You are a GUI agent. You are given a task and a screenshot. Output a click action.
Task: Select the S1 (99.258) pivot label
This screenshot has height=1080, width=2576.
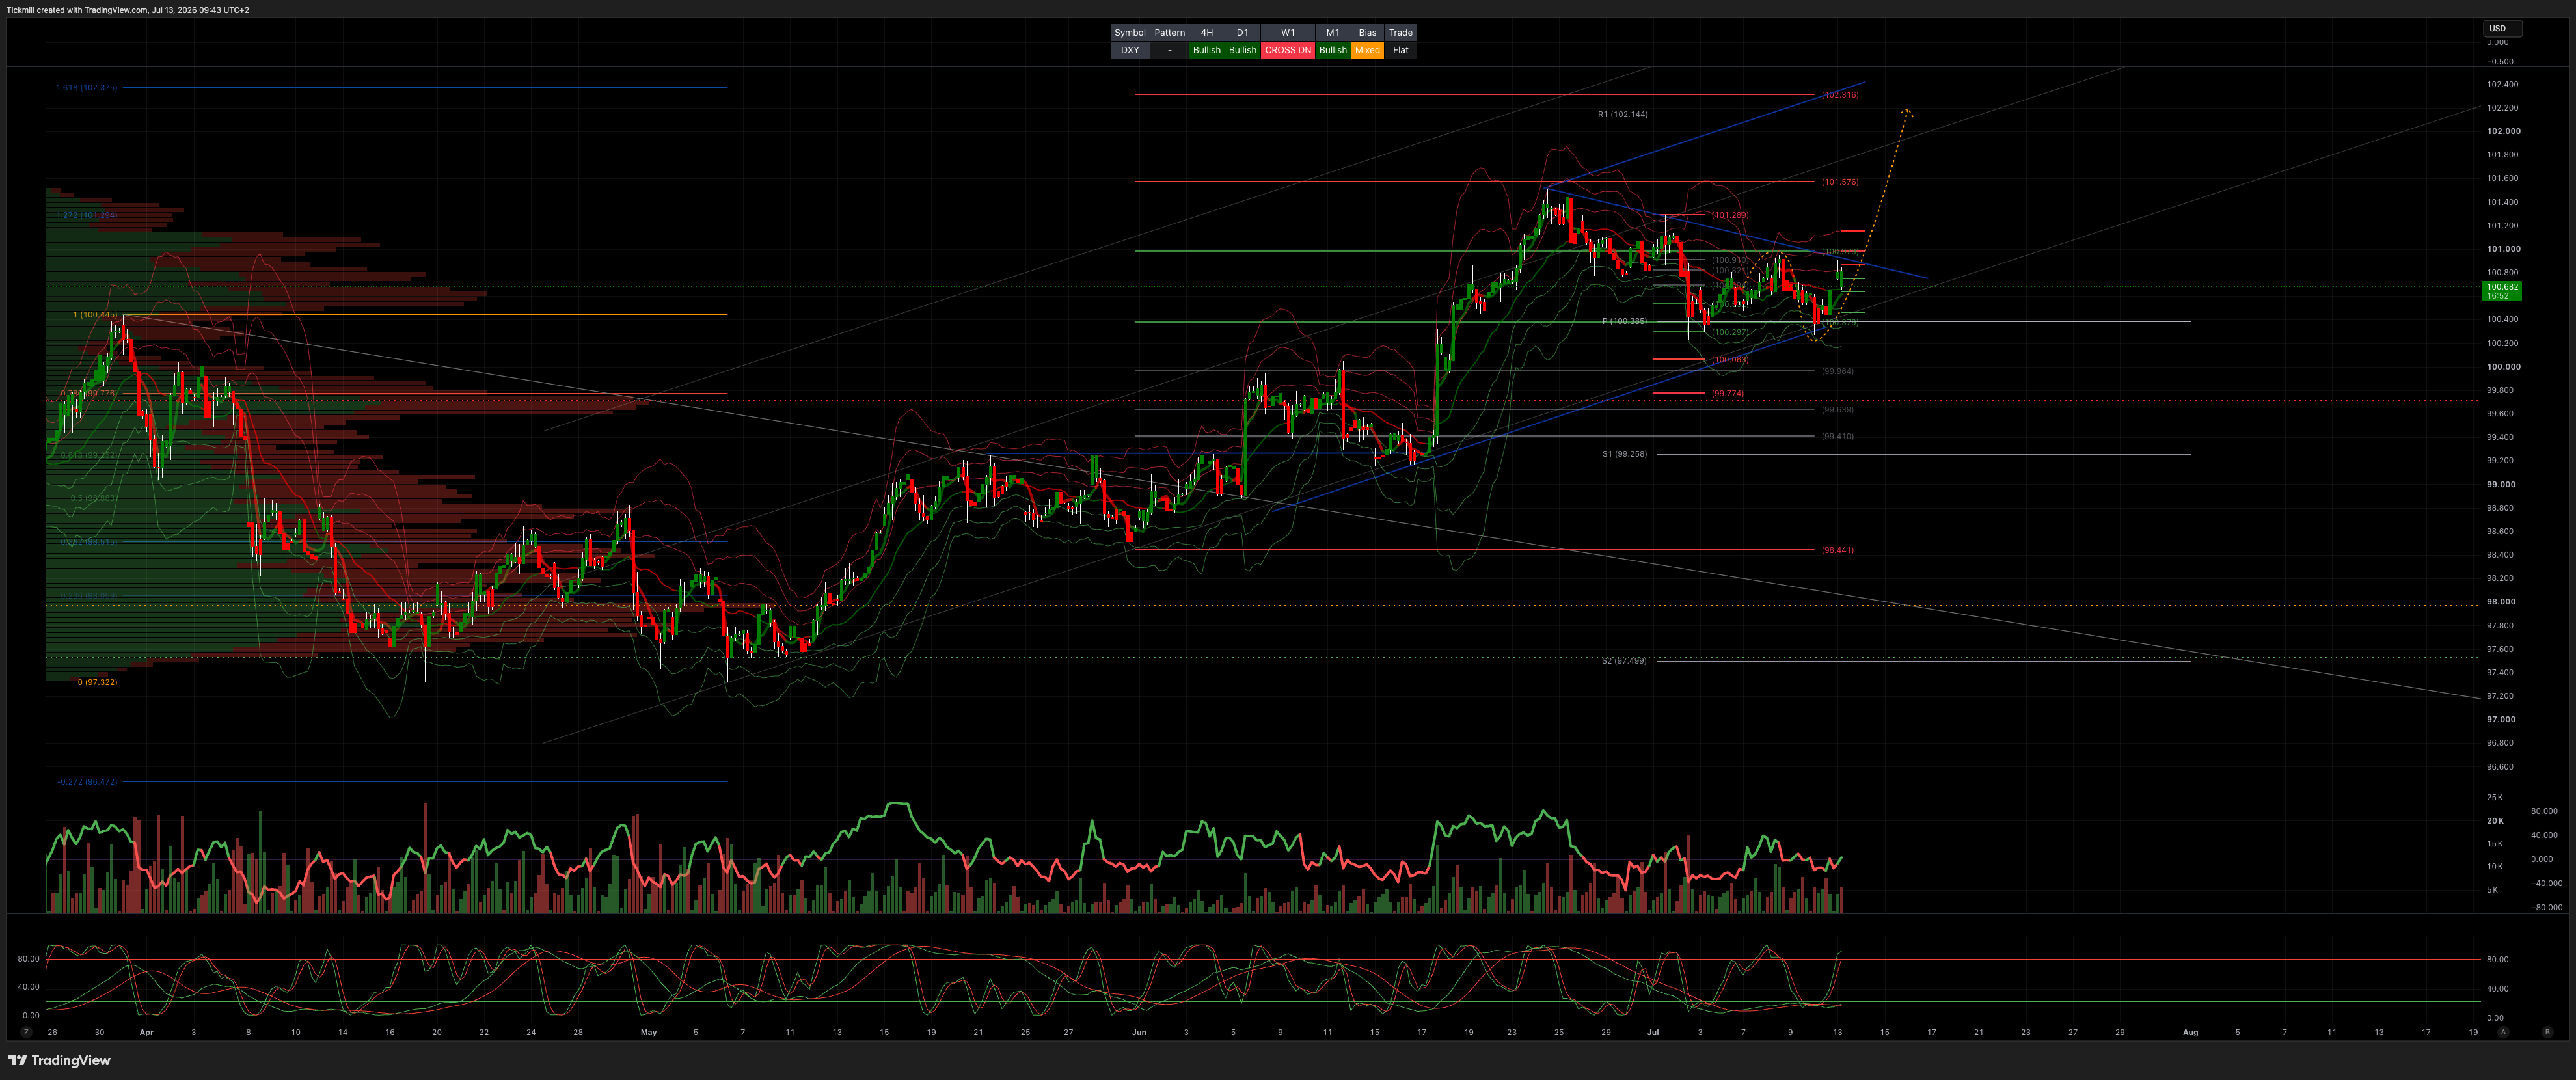click(1624, 454)
